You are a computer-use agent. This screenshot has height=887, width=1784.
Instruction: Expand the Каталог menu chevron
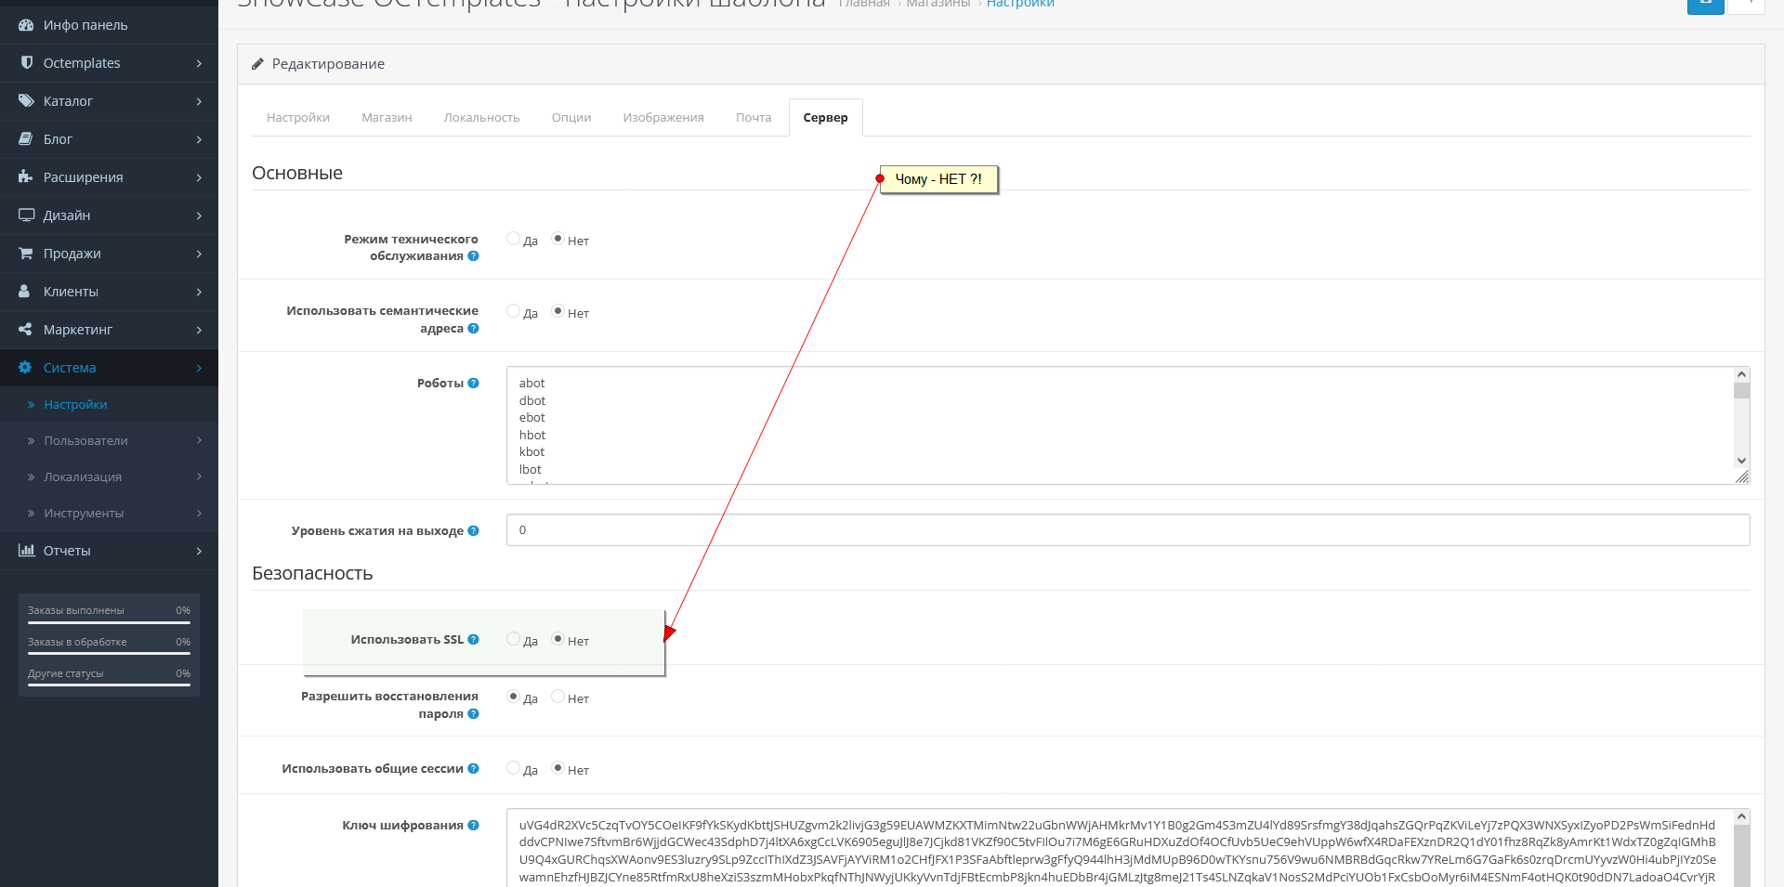pyautogui.click(x=199, y=101)
